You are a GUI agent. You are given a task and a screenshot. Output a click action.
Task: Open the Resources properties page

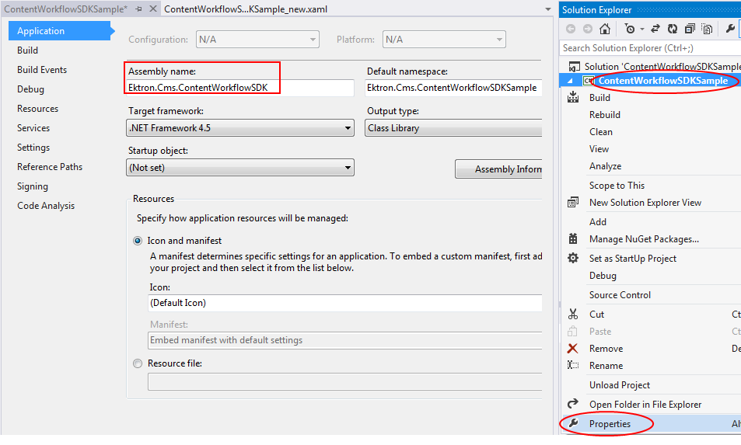point(38,109)
